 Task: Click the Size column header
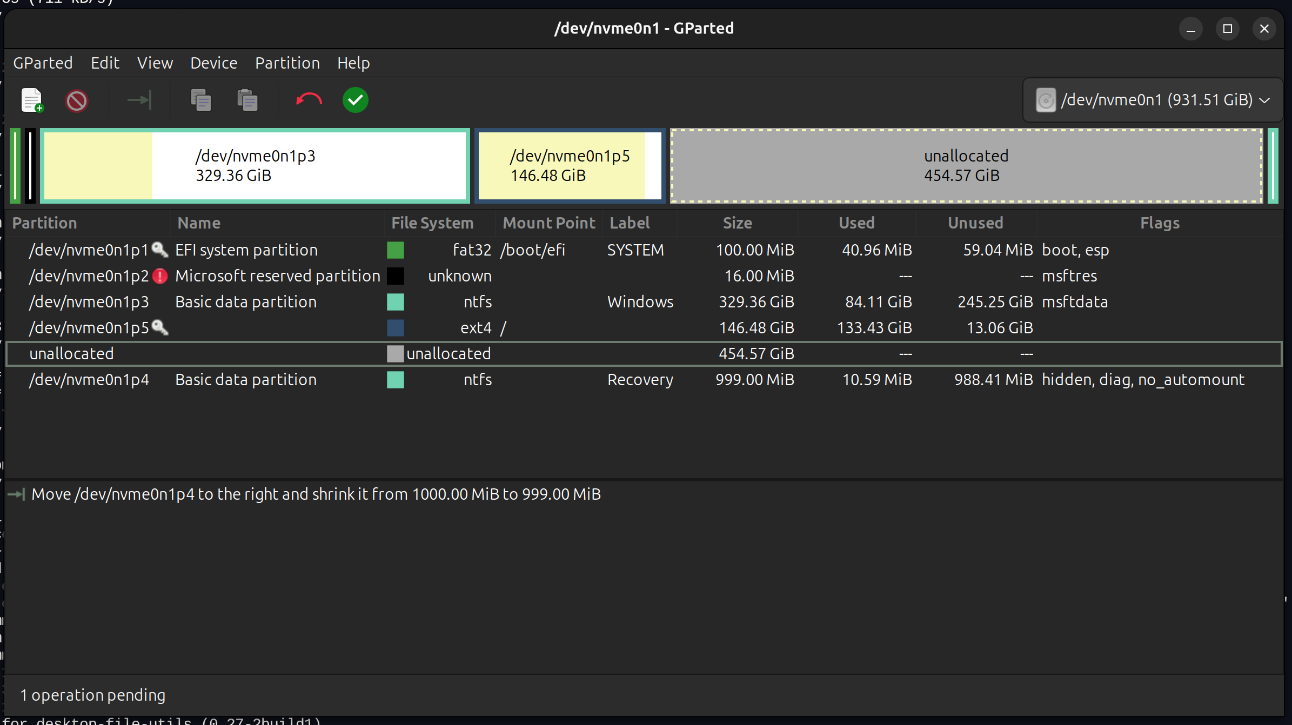click(x=738, y=223)
